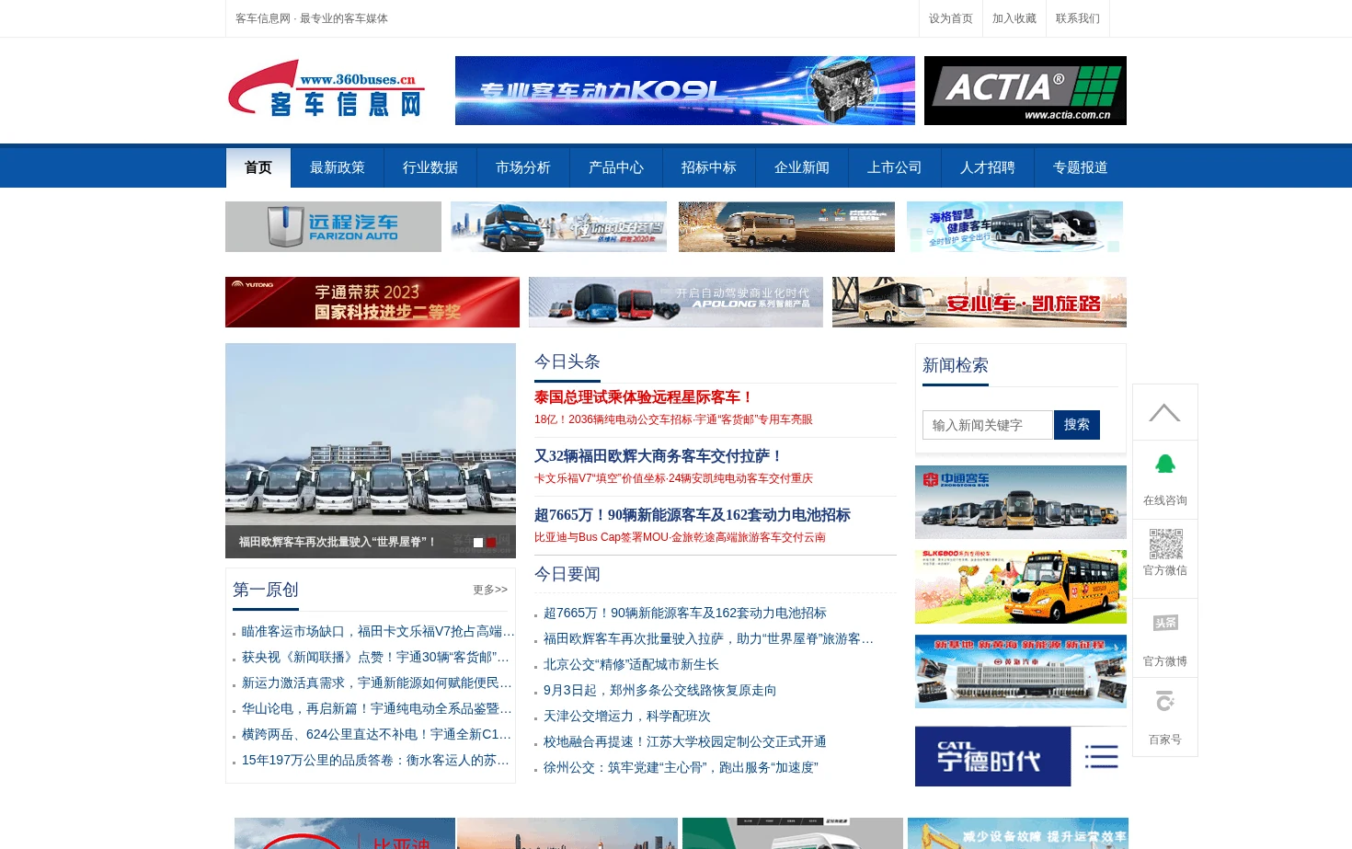Open the 首页 navigation tab

pyautogui.click(x=258, y=167)
